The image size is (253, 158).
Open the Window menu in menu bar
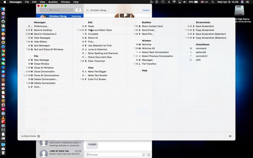[x=65, y=2]
